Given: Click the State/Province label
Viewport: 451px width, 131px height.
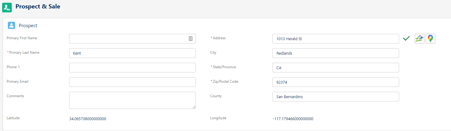Looking at the screenshot, I should (224, 67).
